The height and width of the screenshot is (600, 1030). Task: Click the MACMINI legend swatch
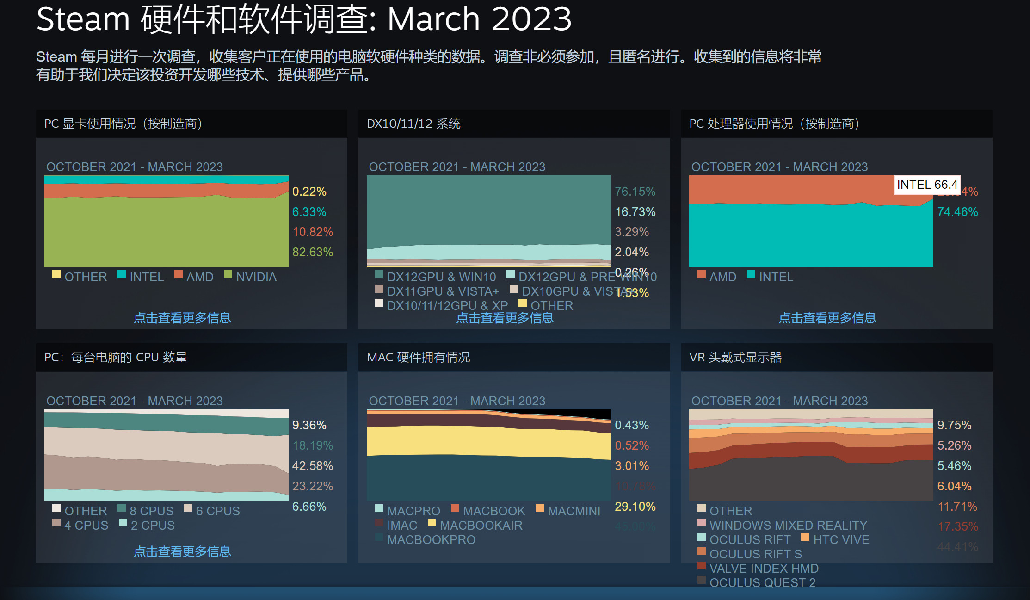tap(540, 508)
